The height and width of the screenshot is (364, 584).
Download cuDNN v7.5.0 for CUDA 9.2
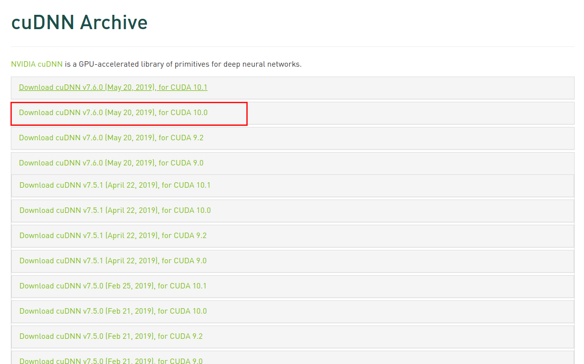(x=111, y=336)
